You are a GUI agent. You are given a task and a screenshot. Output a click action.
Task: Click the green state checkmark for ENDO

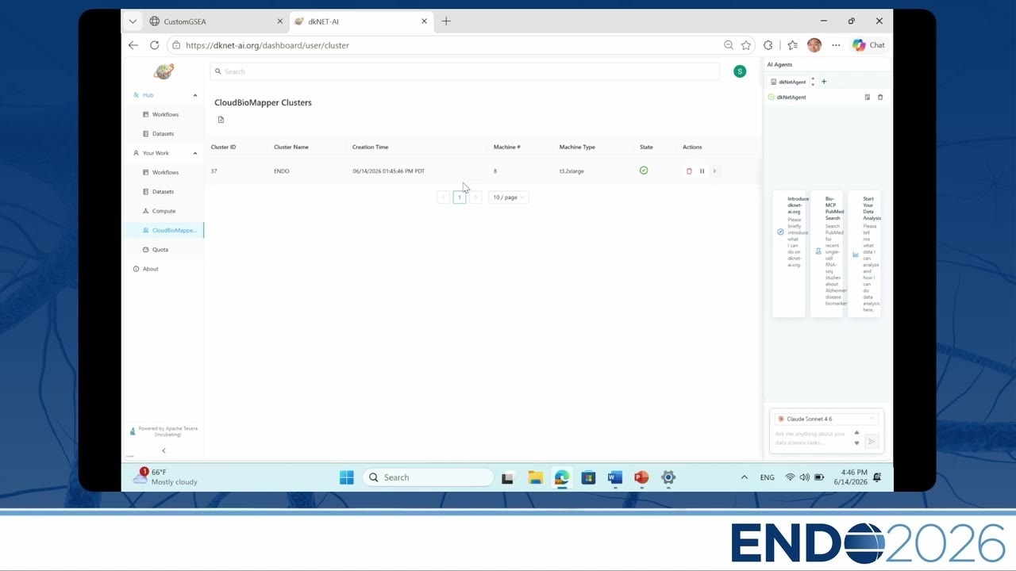pyautogui.click(x=644, y=171)
